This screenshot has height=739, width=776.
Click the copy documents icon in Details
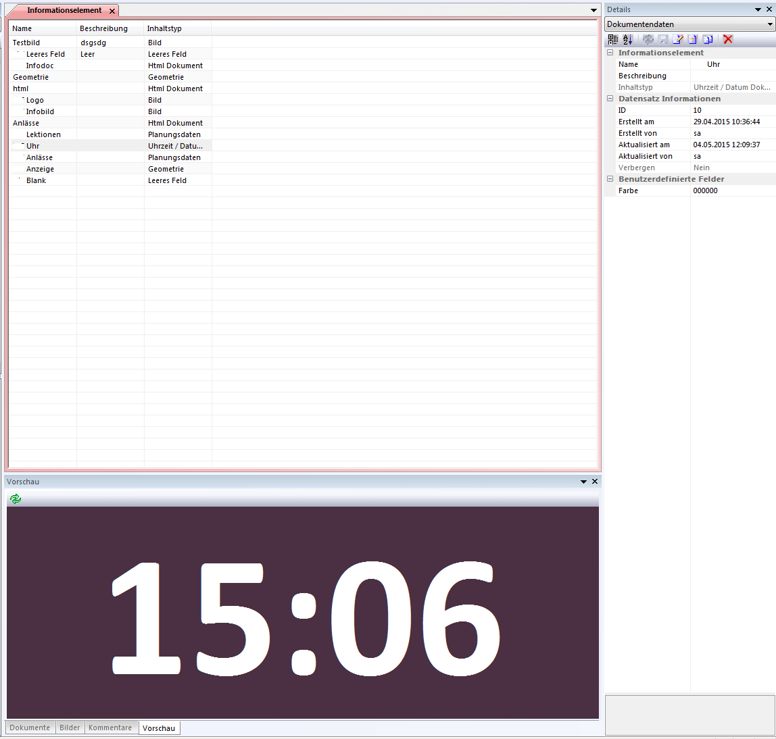[708, 39]
